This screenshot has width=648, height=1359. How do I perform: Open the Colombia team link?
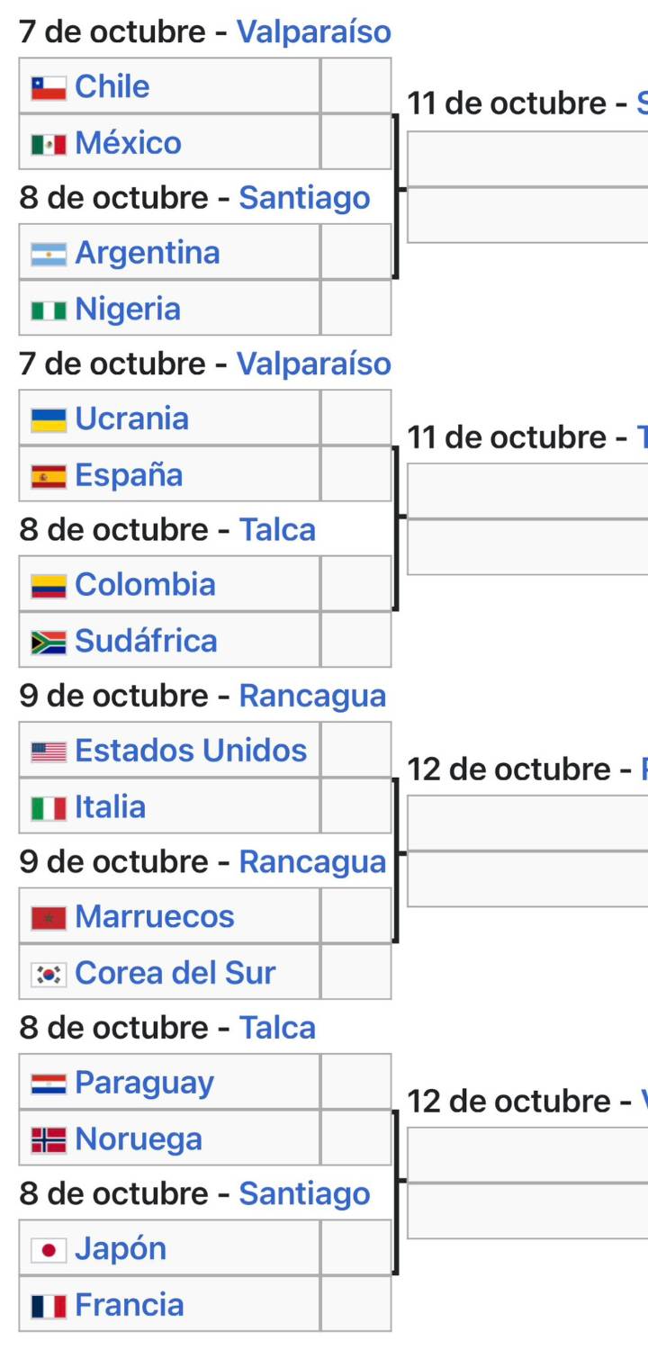pyautogui.click(x=145, y=585)
